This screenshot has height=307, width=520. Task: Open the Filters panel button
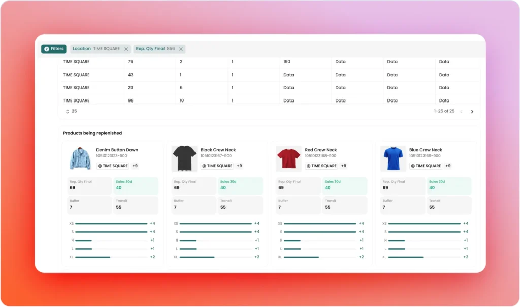click(54, 49)
